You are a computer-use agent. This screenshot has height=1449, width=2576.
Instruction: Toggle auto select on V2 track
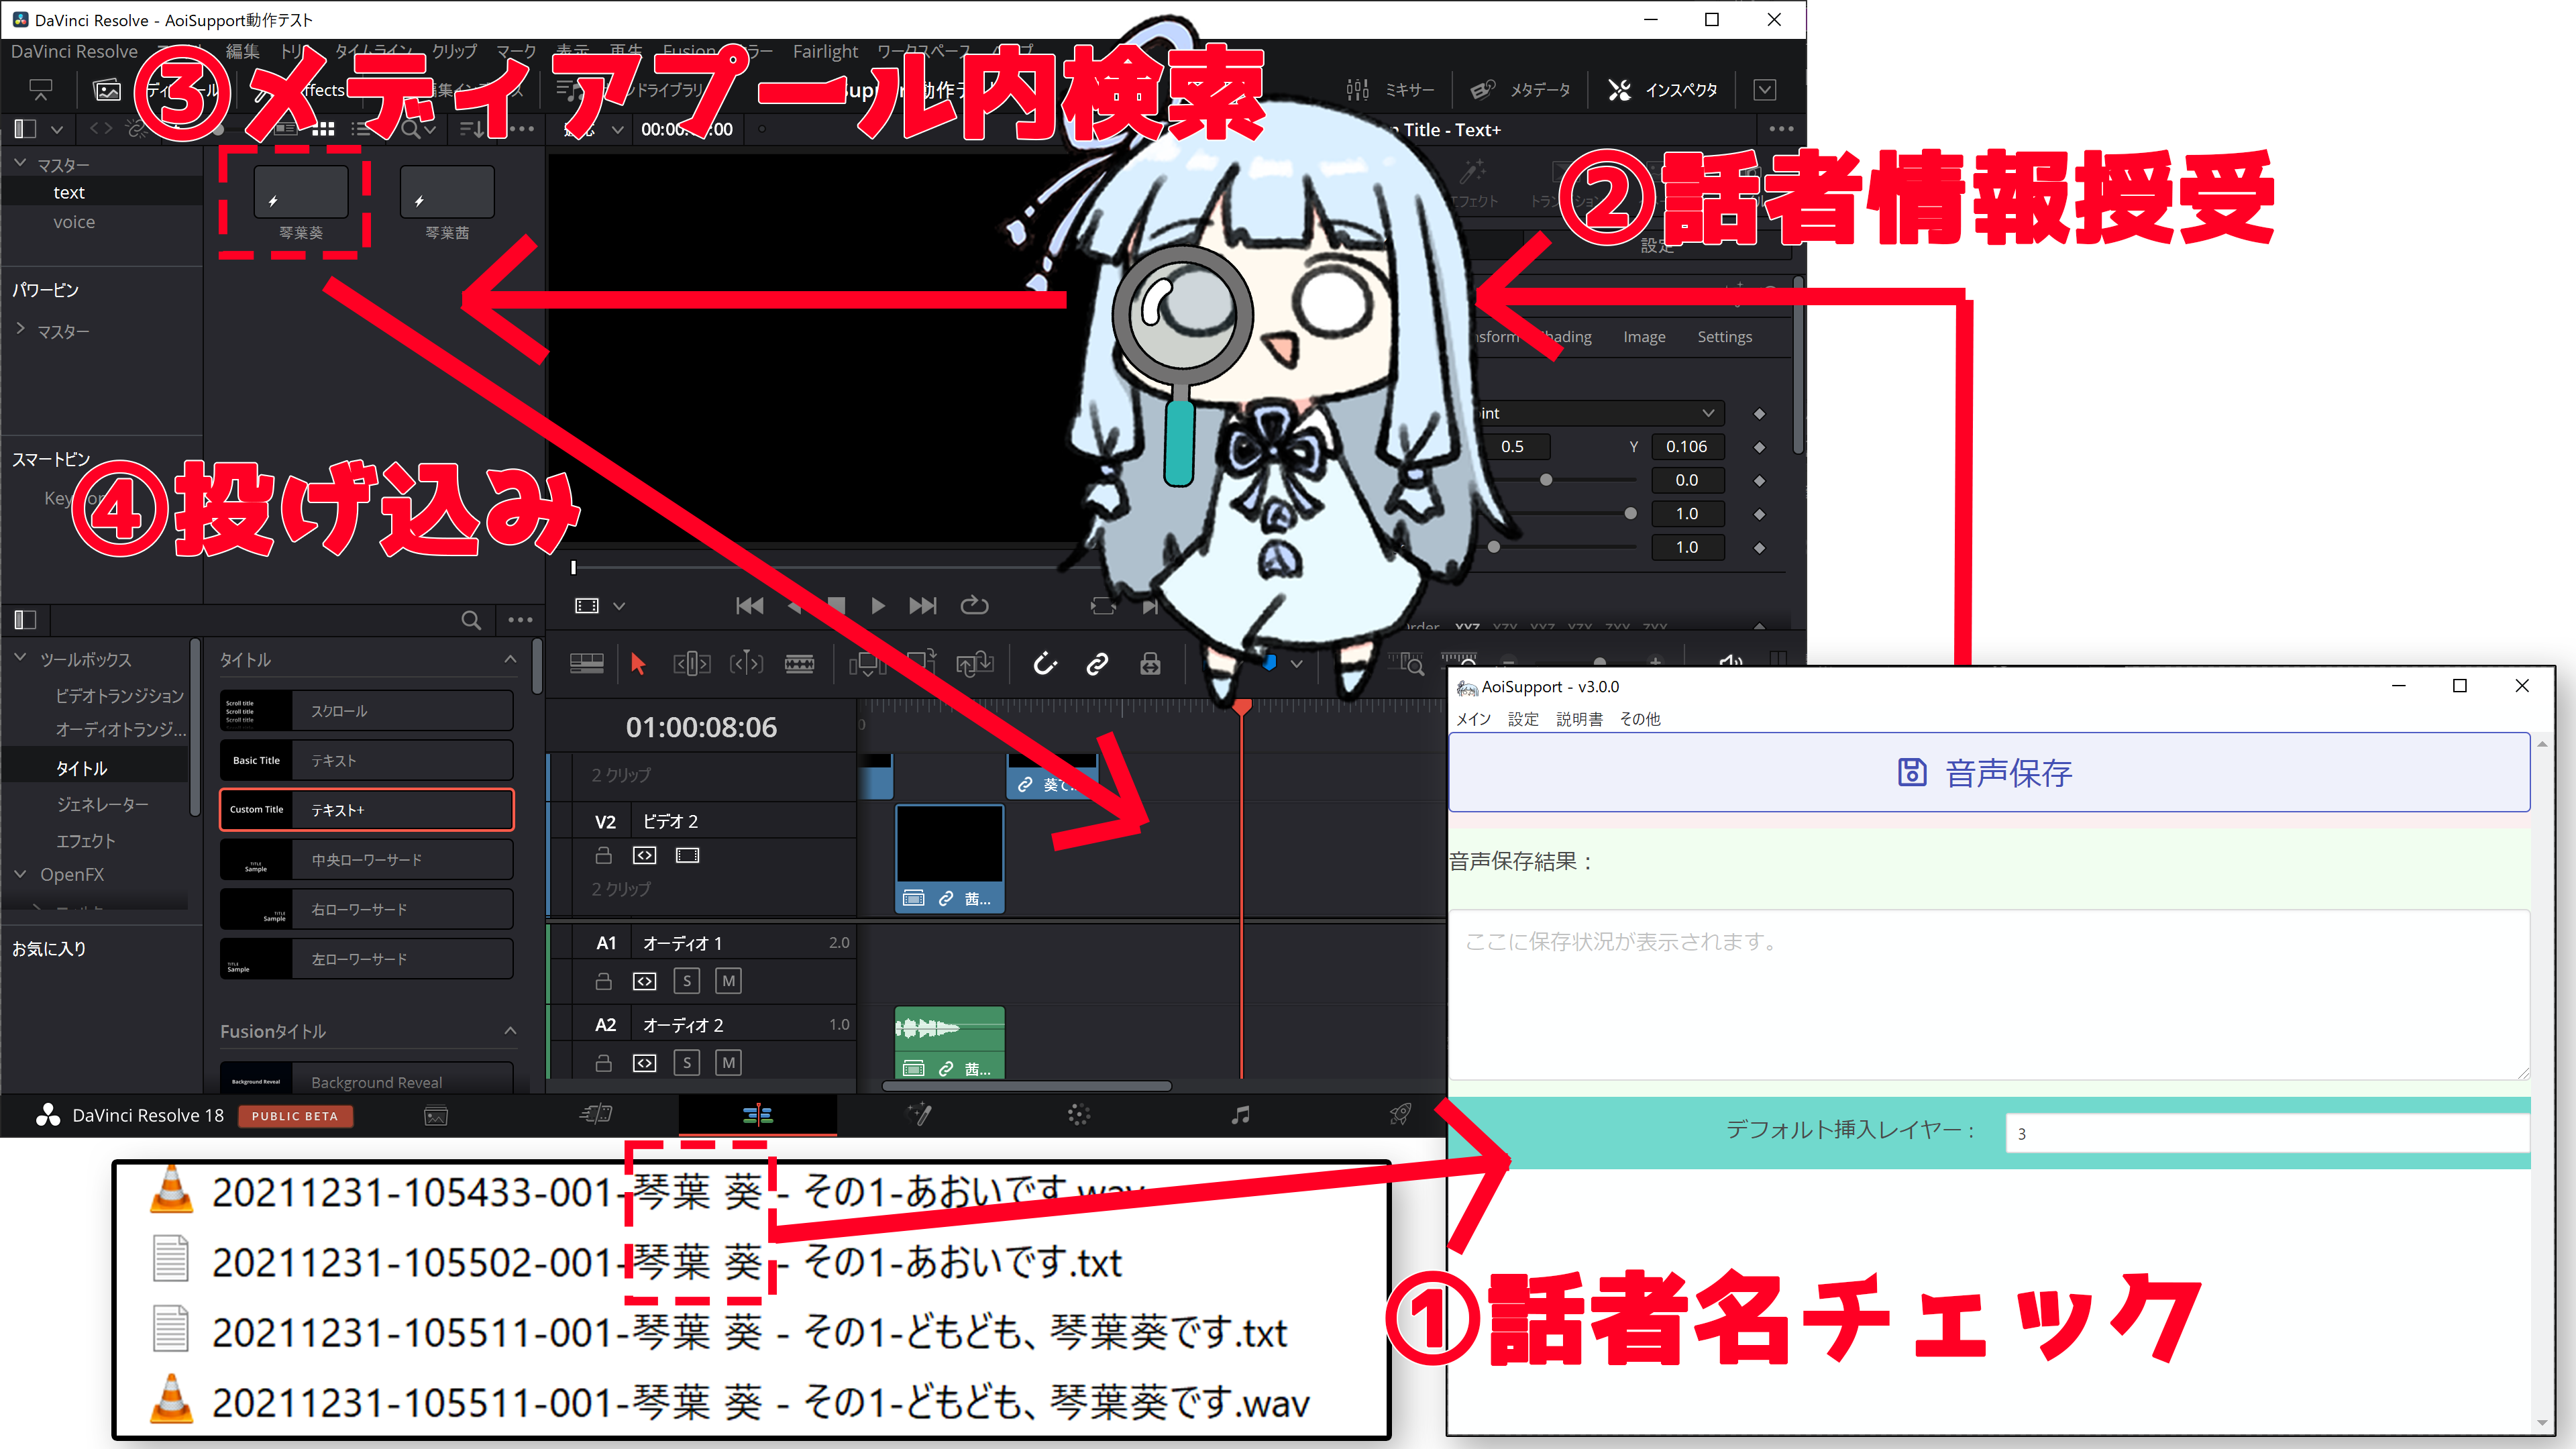[645, 855]
